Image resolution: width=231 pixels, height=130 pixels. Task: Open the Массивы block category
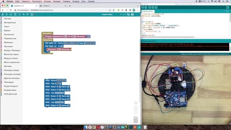(8, 43)
